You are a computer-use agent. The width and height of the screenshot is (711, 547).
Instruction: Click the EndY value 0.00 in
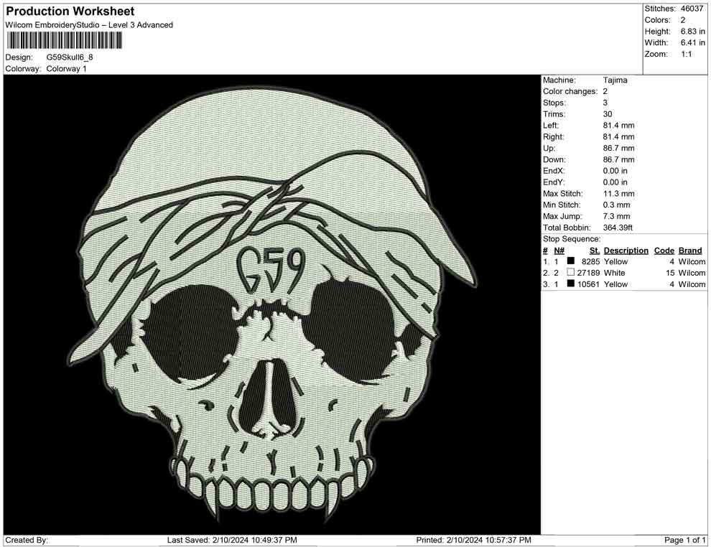point(615,182)
